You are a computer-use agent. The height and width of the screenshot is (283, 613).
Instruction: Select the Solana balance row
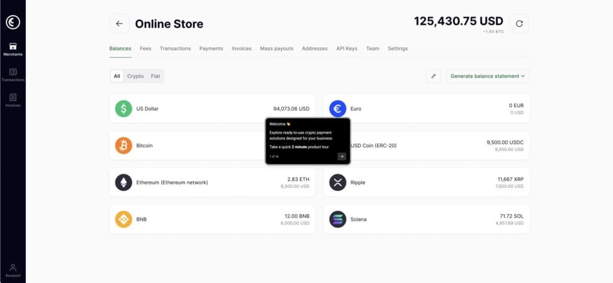coord(426,219)
